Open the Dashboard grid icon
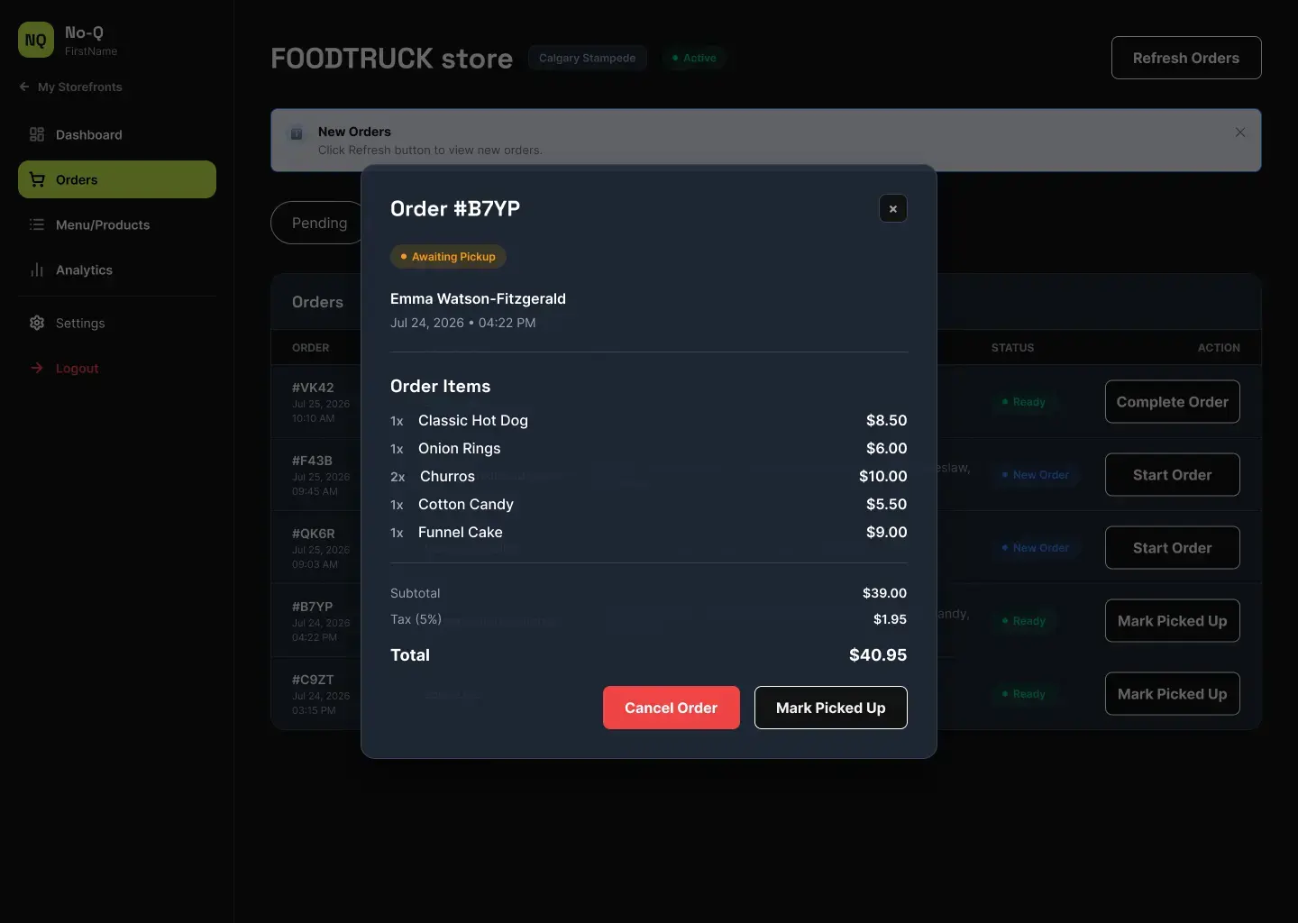Image resolution: width=1298 pixels, height=923 pixels. coord(37,134)
